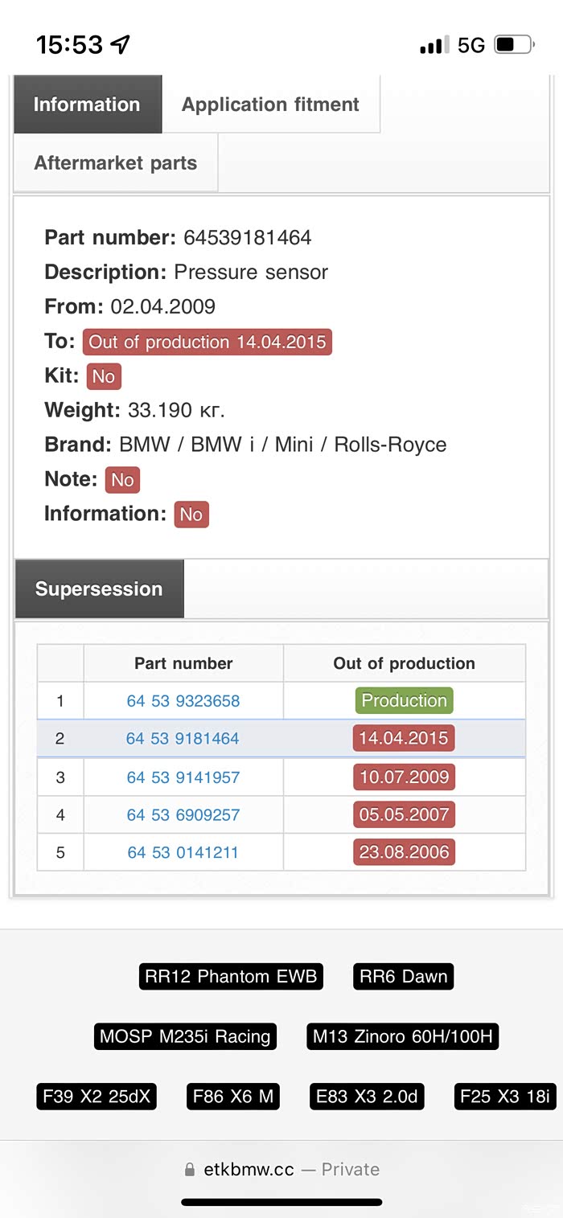
Task: Click the Supersession section header
Action: point(99,589)
